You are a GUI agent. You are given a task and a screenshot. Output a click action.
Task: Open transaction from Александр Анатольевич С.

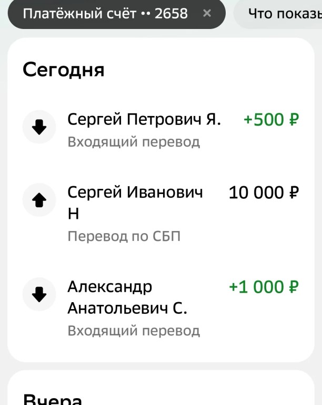pos(161,308)
